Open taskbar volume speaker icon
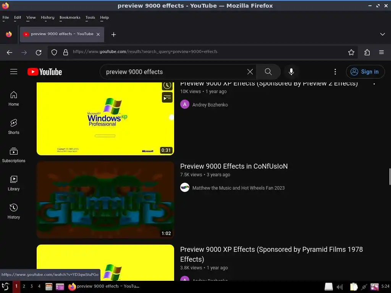Image resolution: width=391 pixels, height=293 pixels. click(x=339, y=287)
